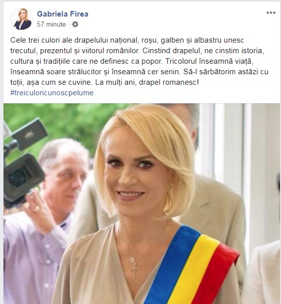
Task: Click the gear privacy icon beside timestamp
Action: click(x=75, y=24)
